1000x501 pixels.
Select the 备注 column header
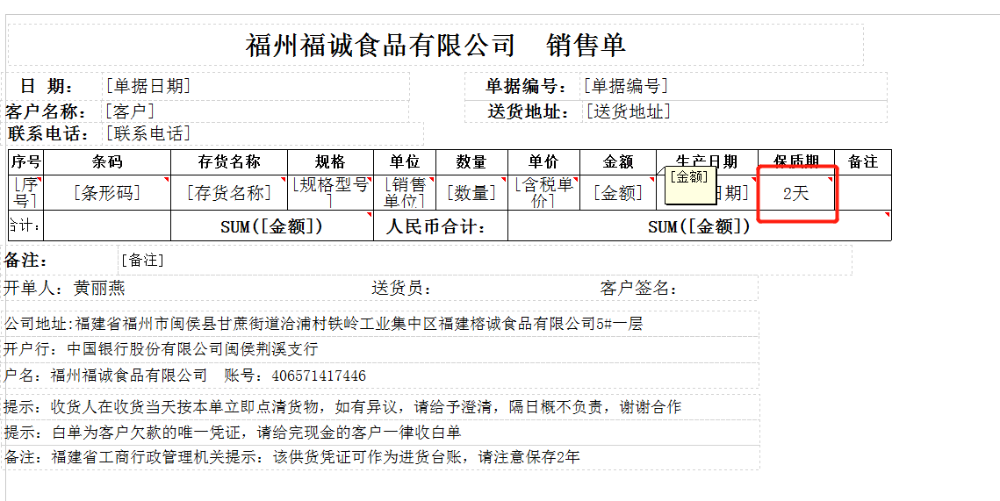(x=863, y=162)
